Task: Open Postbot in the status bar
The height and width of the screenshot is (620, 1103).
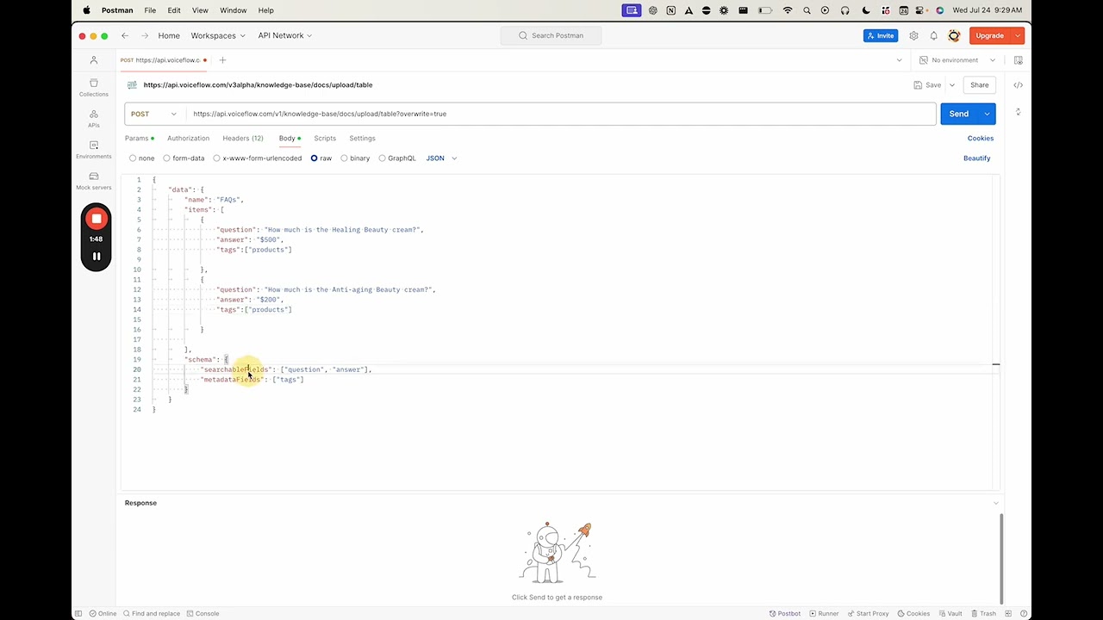Action: pos(785,613)
